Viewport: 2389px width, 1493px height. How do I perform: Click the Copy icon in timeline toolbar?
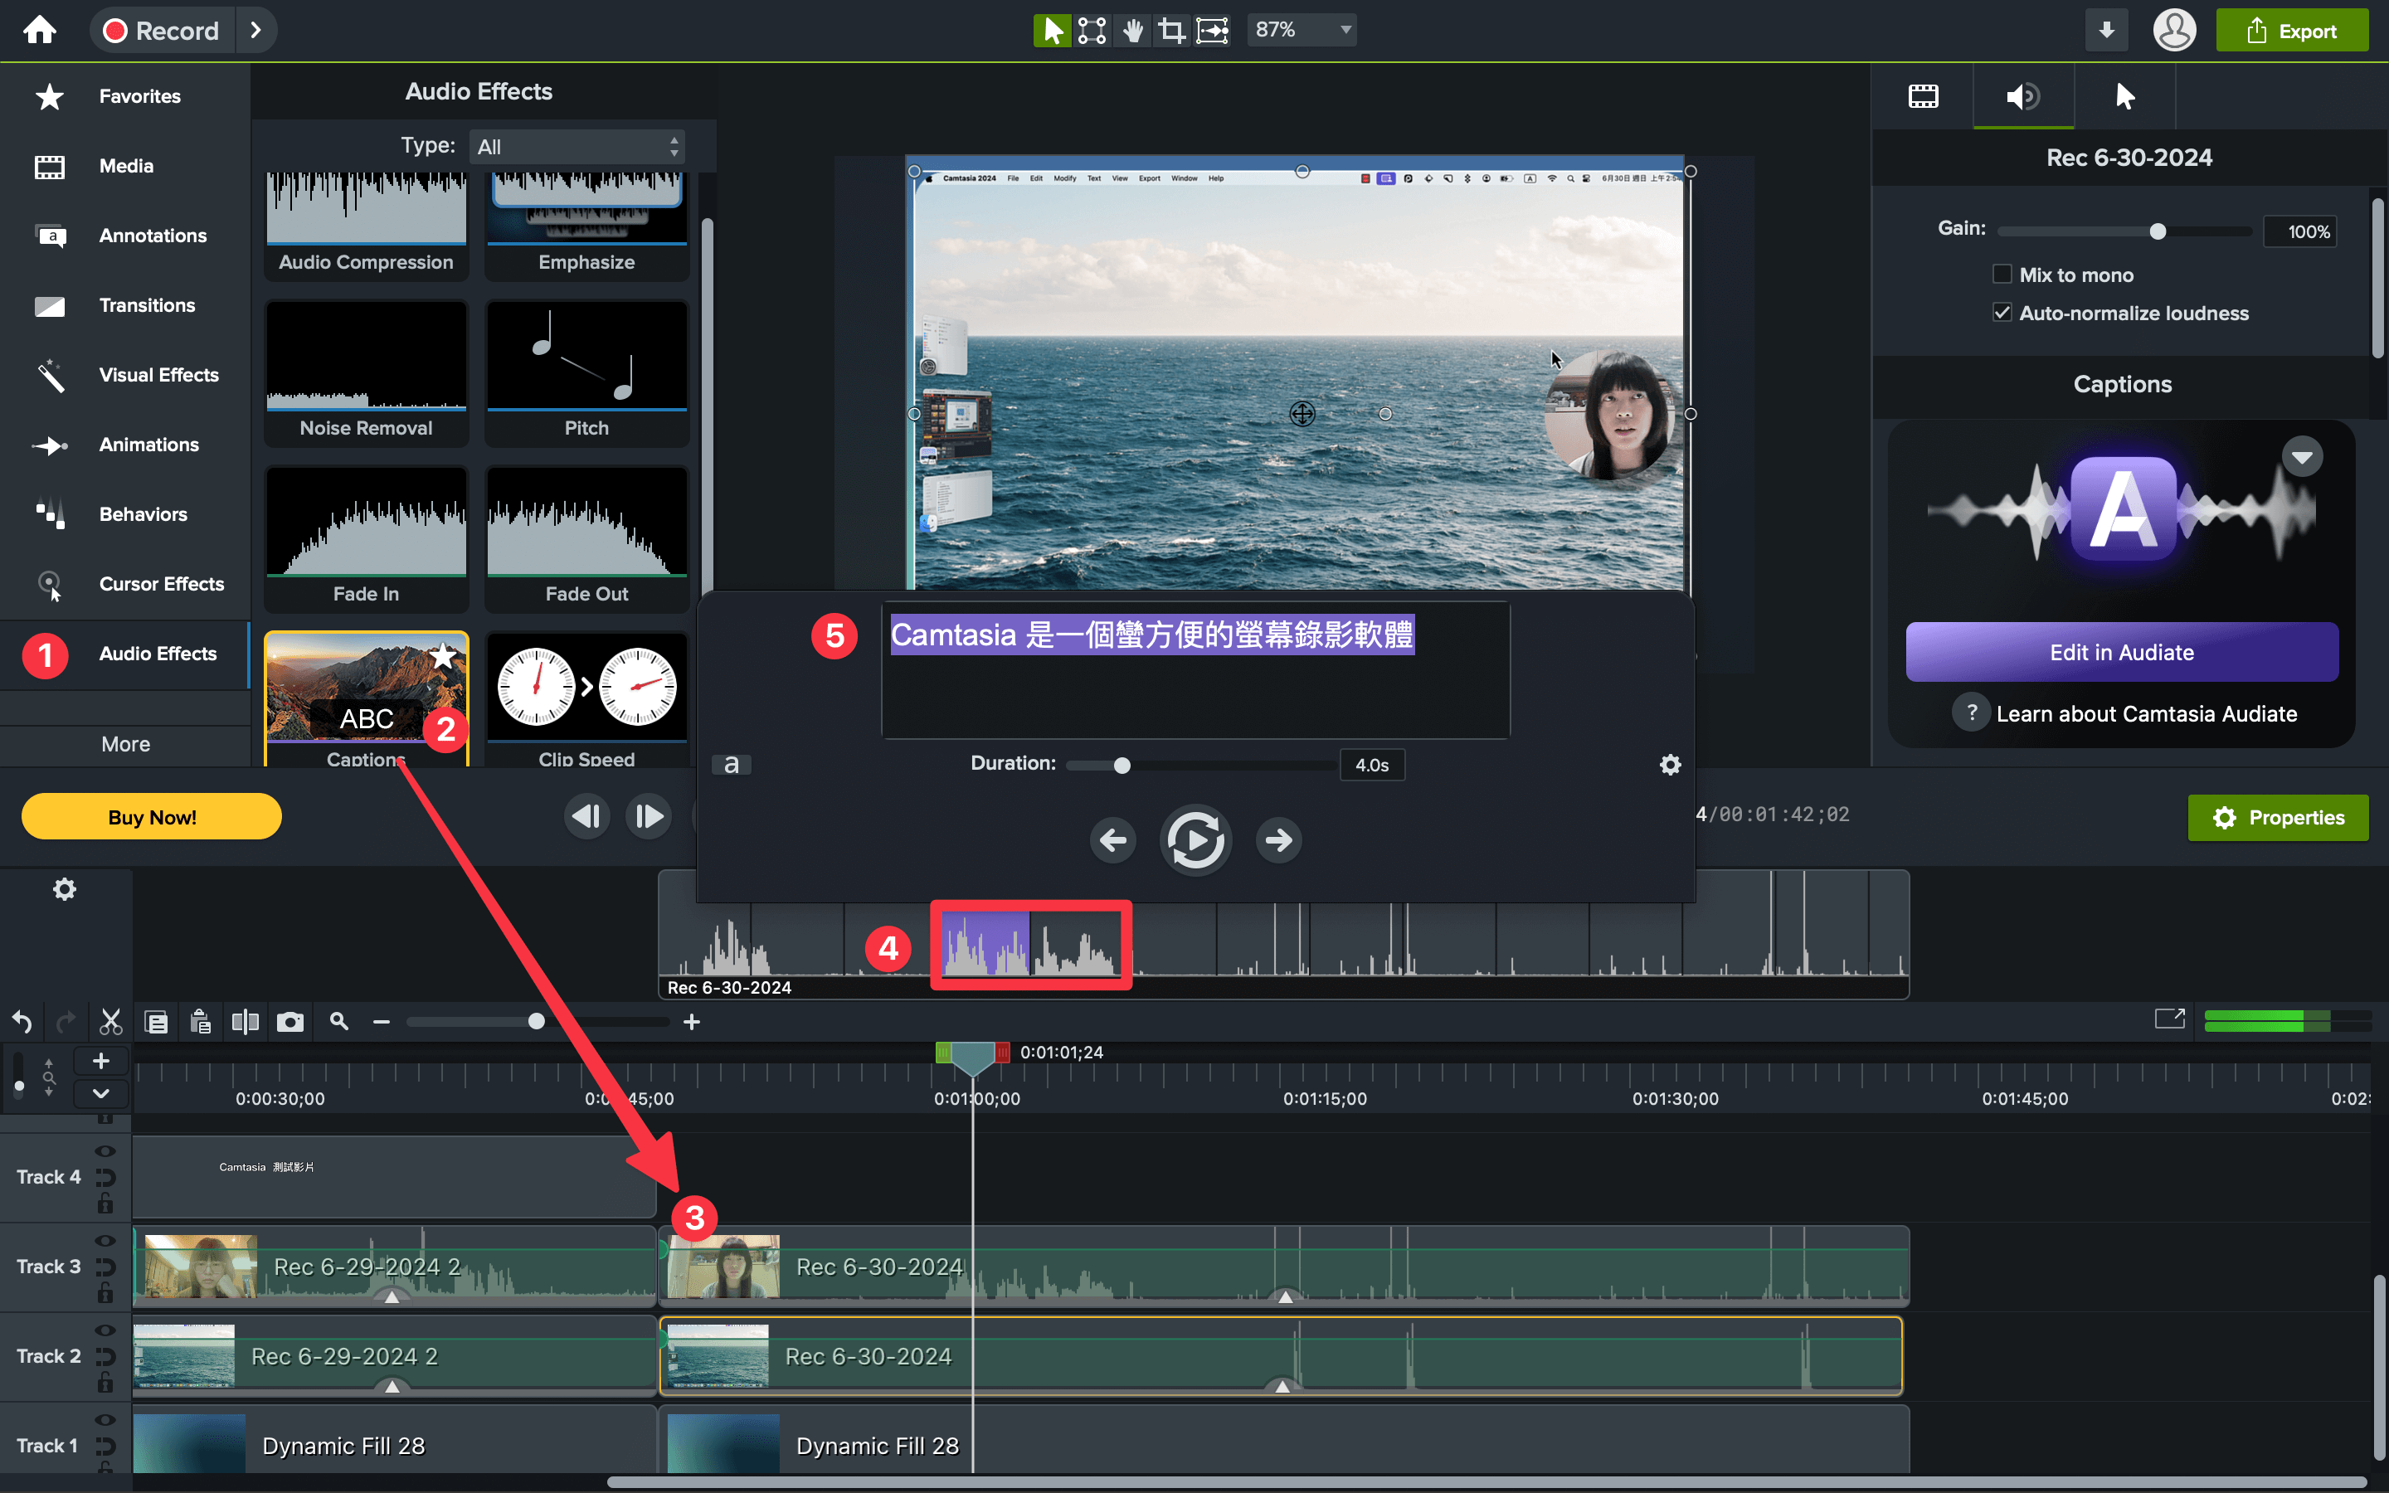point(156,1021)
